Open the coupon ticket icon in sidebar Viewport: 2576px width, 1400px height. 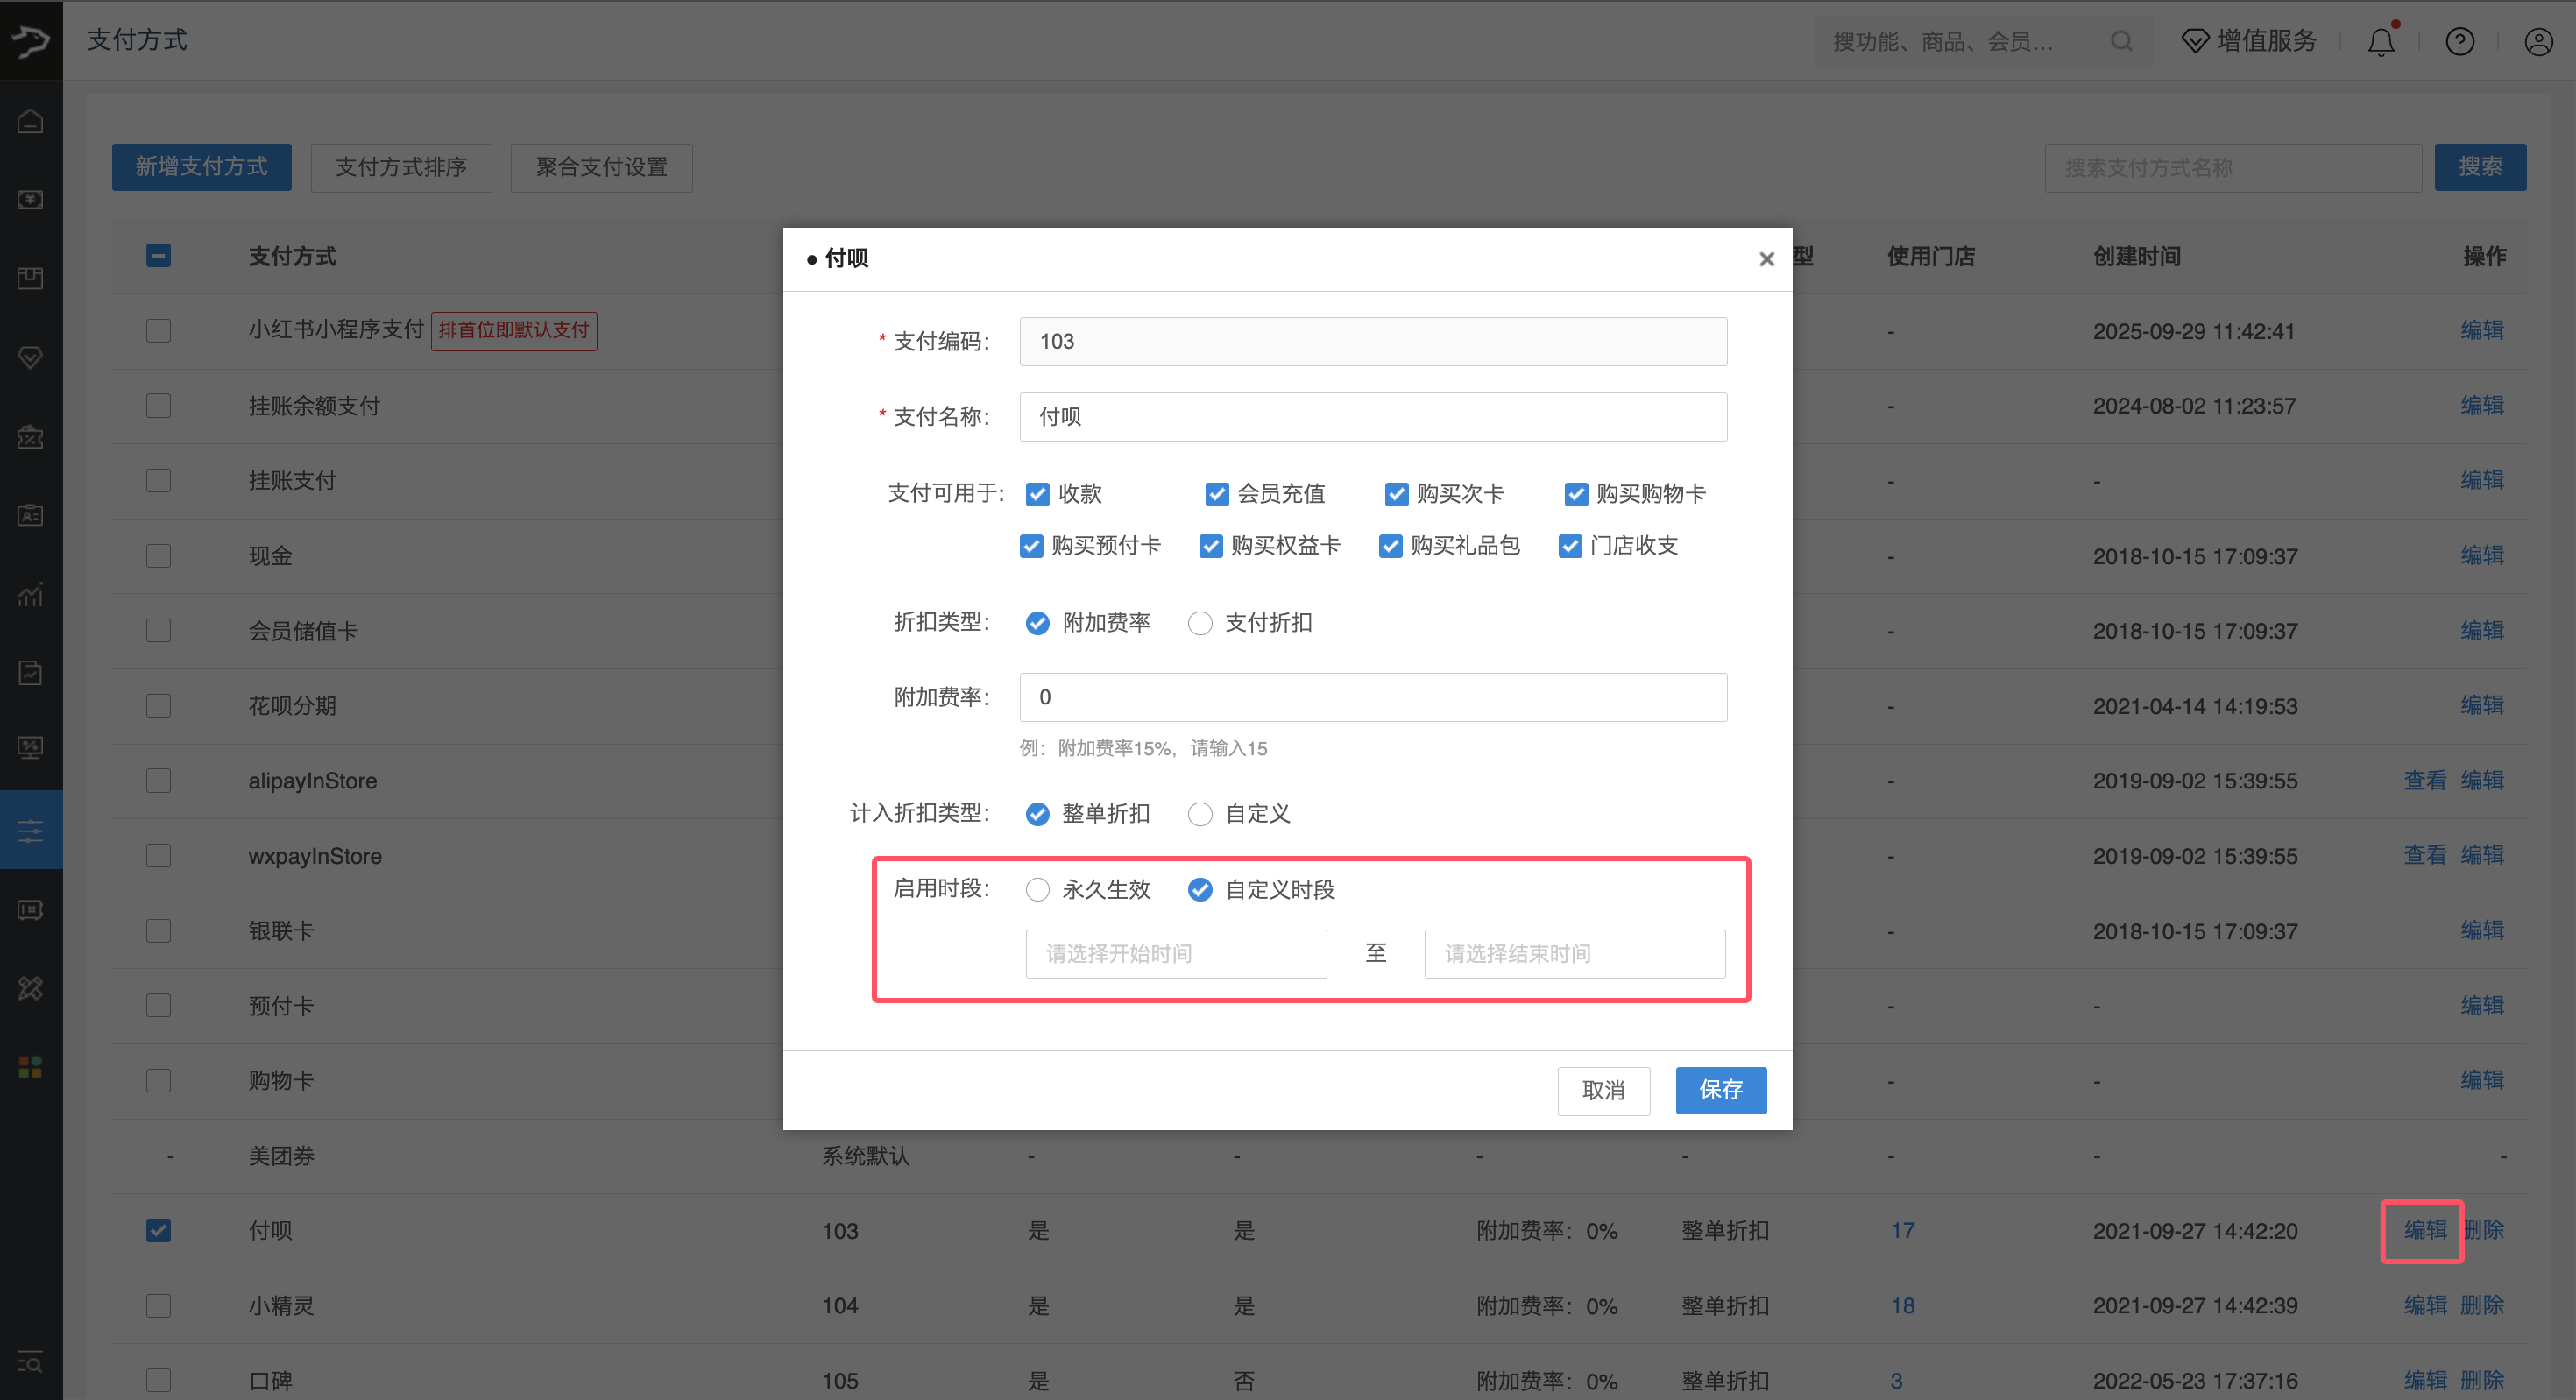pyautogui.click(x=30, y=437)
